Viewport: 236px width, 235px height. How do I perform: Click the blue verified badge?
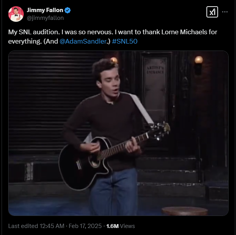(68, 10)
